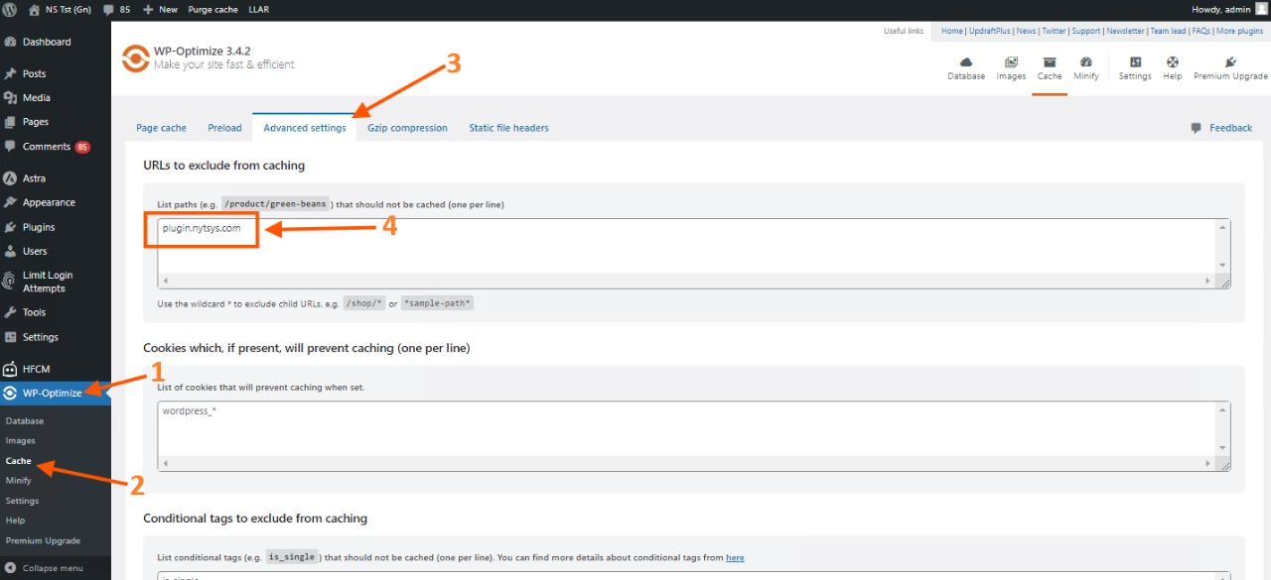
Task: Open the Twitter useful link
Action: click(1054, 31)
